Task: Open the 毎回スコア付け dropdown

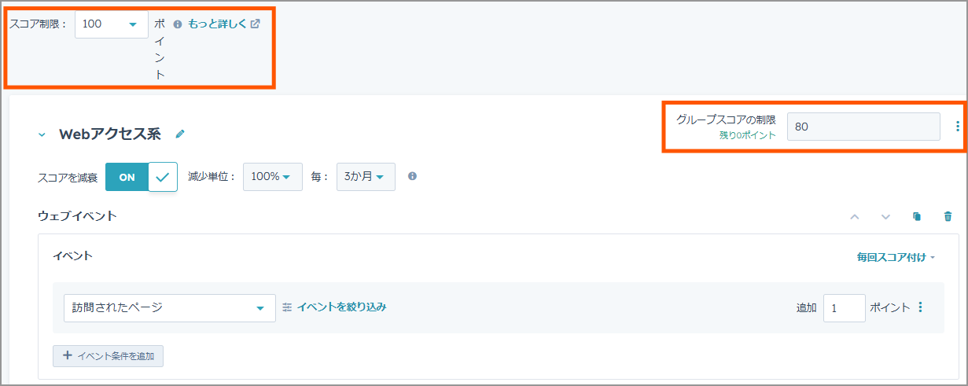Action: [896, 257]
